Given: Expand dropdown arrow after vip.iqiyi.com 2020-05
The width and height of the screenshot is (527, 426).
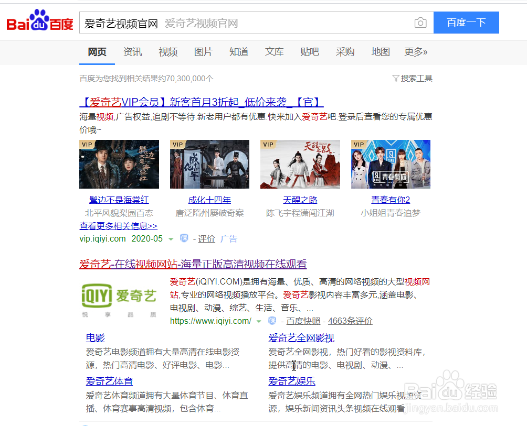Looking at the screenshot, I should tap(171, 239).
